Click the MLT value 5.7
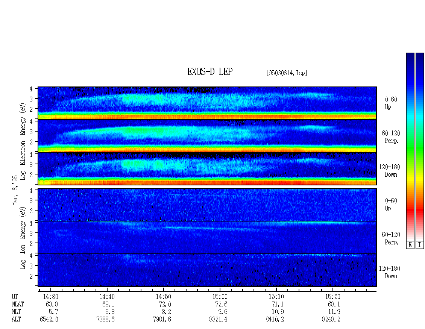 (x=54, y=312)
